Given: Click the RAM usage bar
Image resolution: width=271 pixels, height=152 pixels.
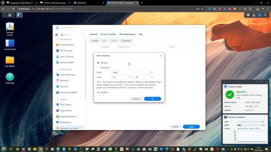Looking at the screenshot, I should pos(249,125).
